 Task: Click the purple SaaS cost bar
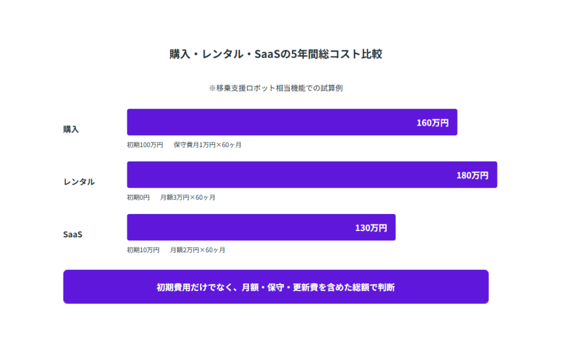pyautogui.click(x=240, y=227)
